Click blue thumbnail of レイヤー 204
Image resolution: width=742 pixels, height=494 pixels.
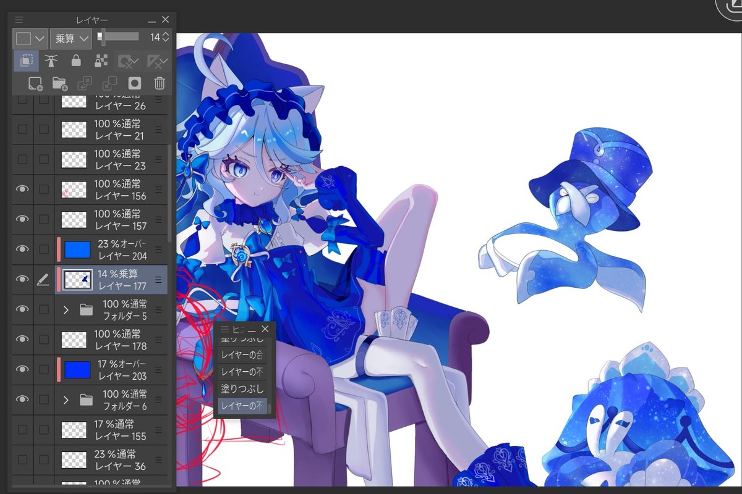tap(77, 249)
